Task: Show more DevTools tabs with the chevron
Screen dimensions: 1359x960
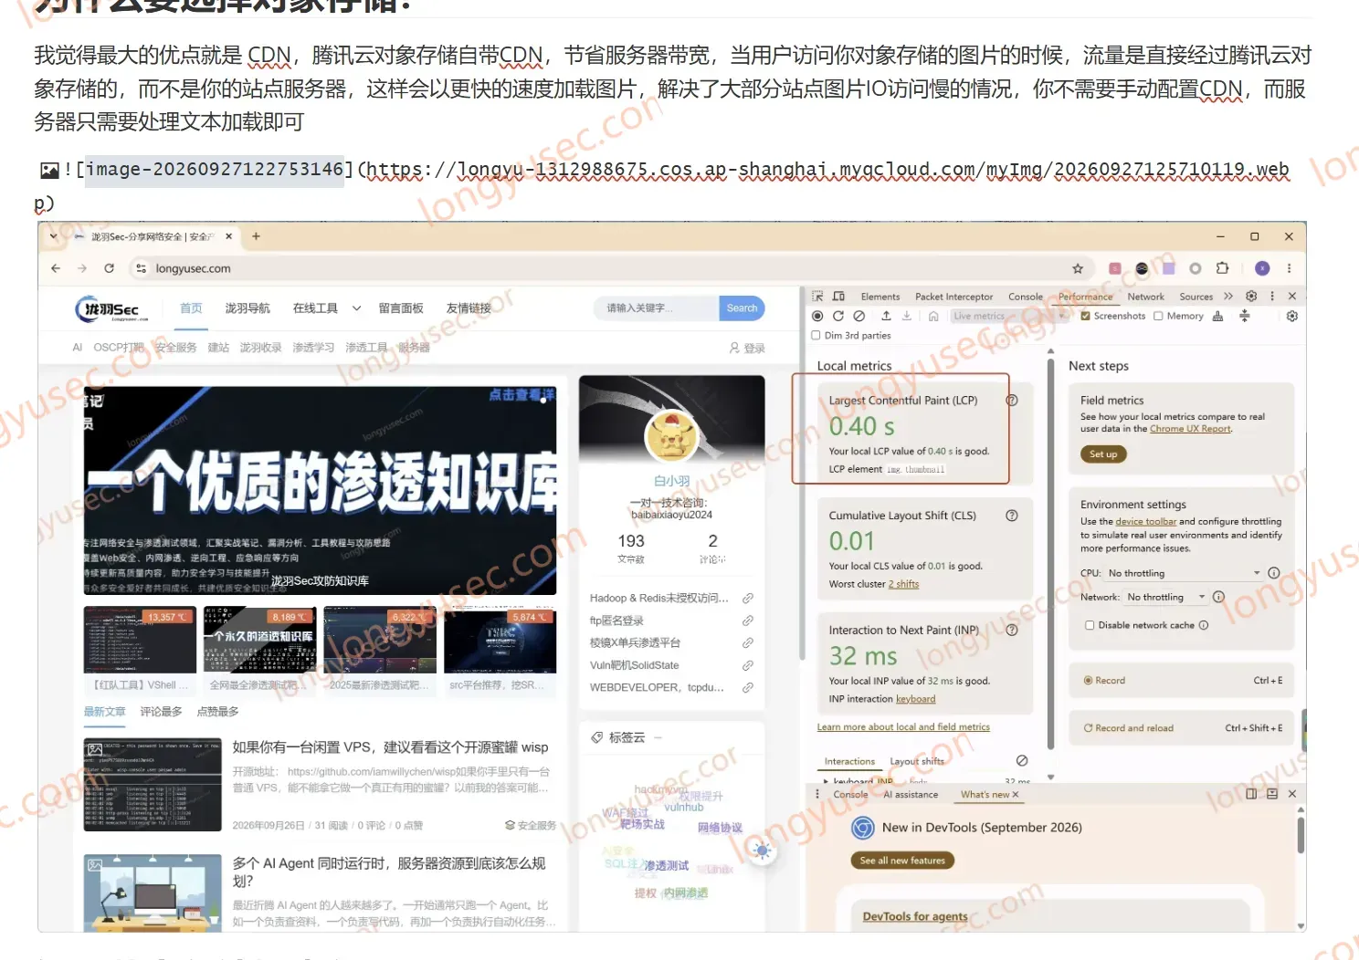Action: click(1228, 297)
